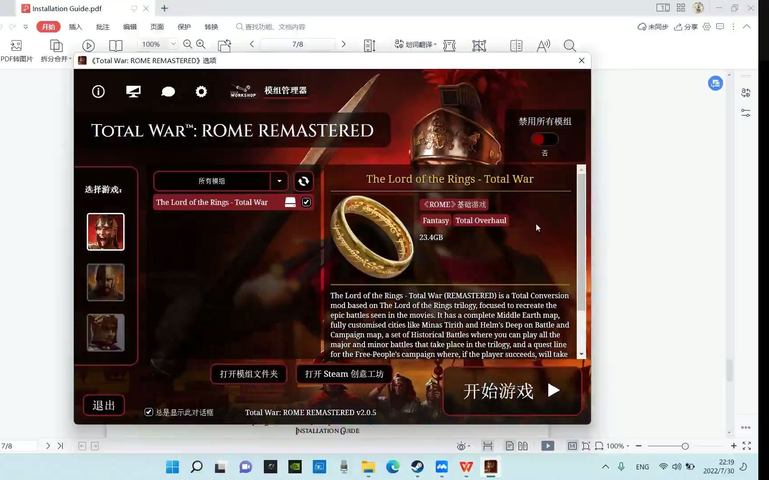Viewport: 769px width, 480px height.
Task: Open a new tab with plus button
Action: [x=164, y=8]
